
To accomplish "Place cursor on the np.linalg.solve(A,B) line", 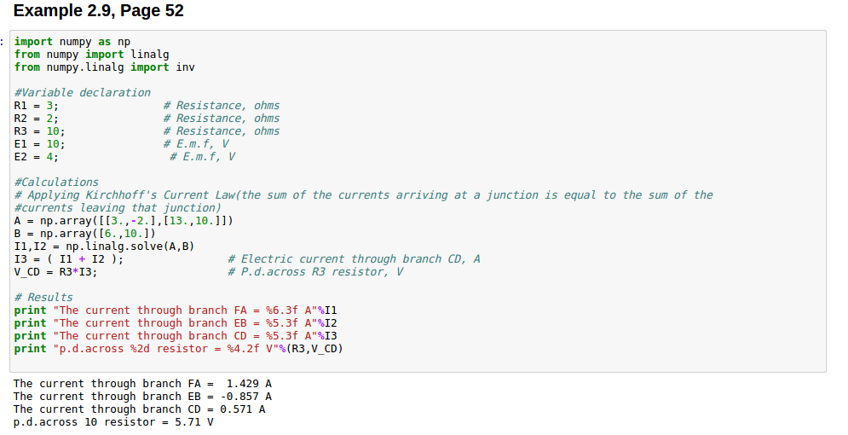I will pos(104,246).
